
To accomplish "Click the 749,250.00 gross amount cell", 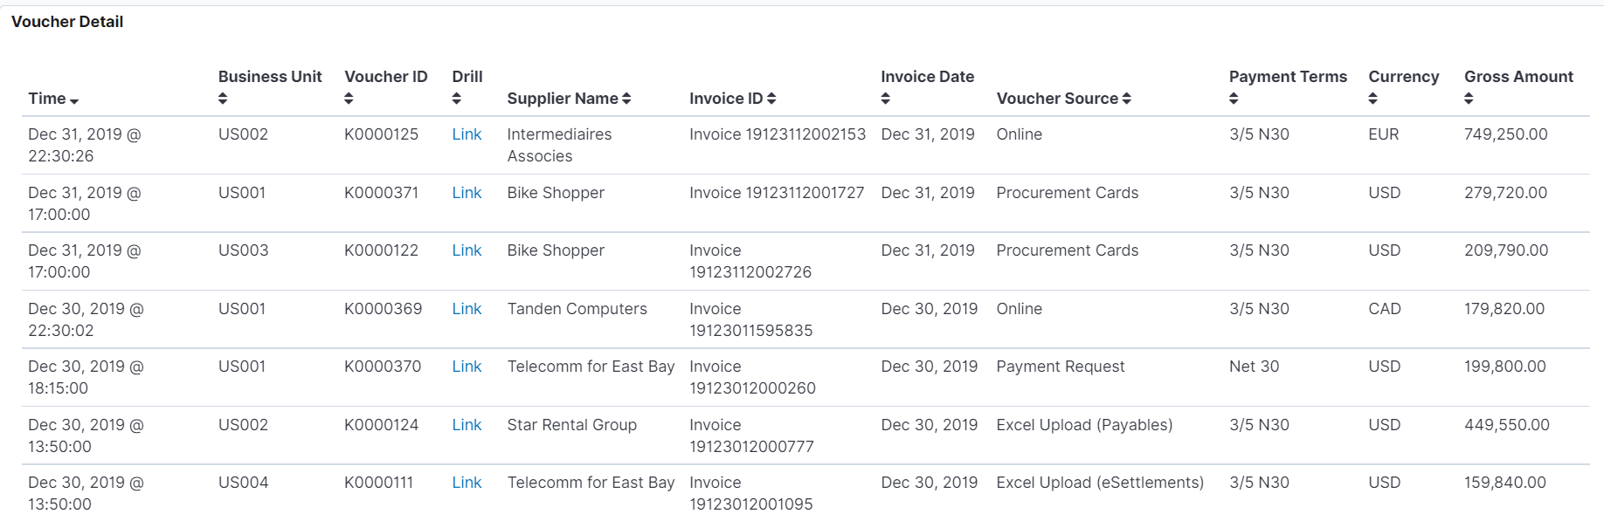I will (x=1506, y=134).
